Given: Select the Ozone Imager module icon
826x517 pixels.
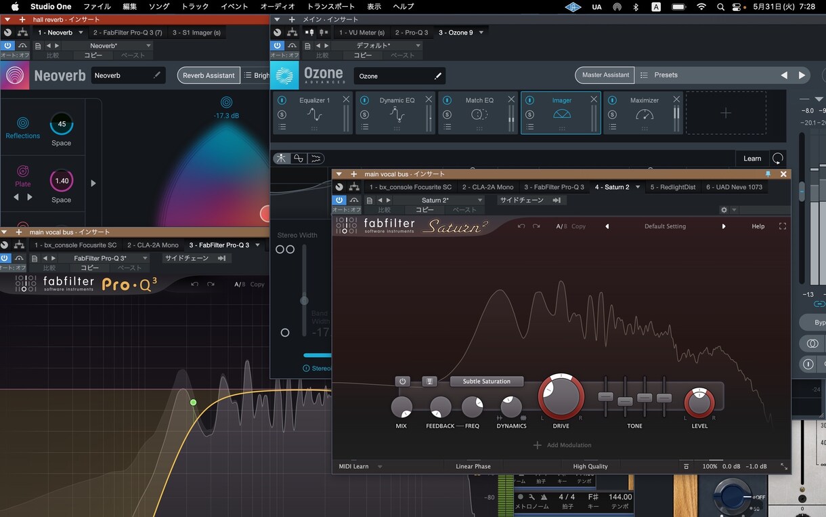Looking at the screenshot, I should pyautogui.click(x=562, y=115).
